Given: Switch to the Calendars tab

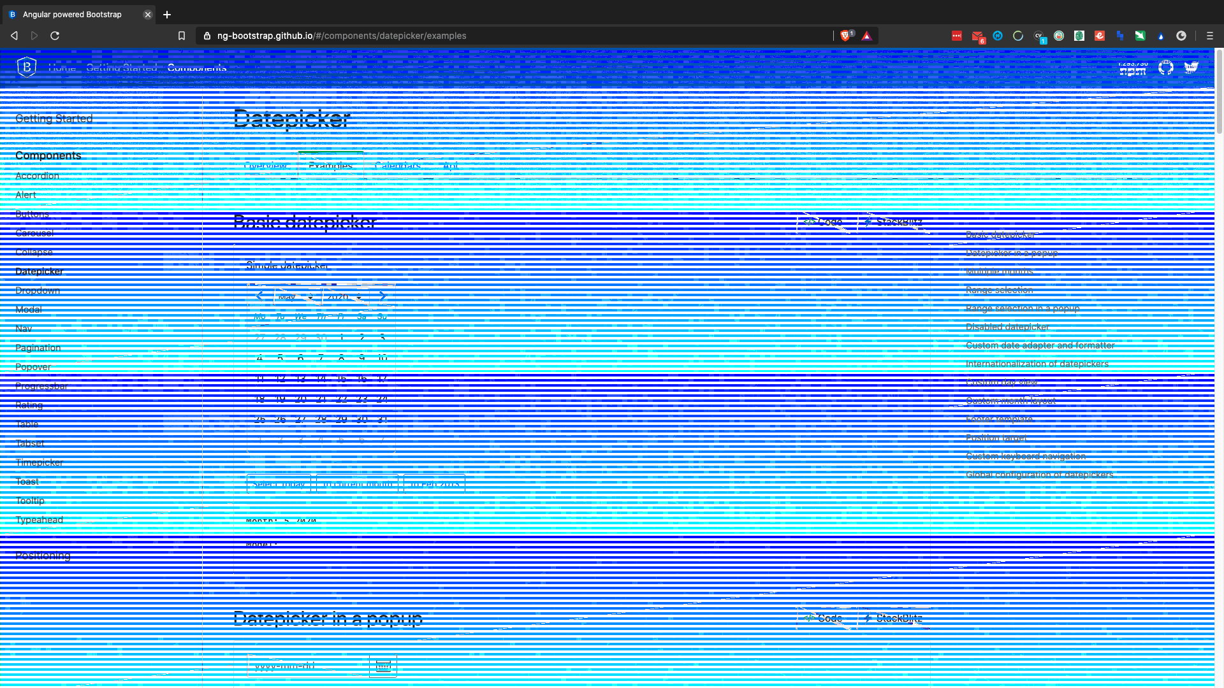Looking at the screenshot, I should coord(397,166).
